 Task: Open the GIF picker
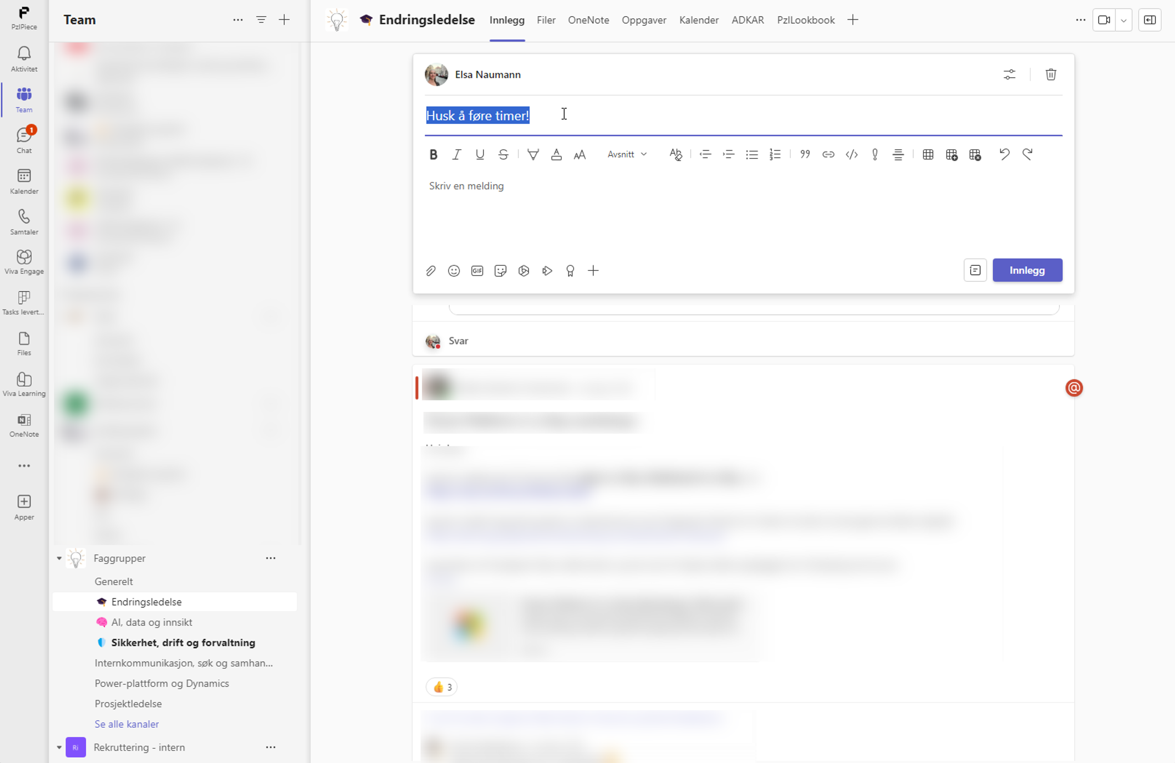coord(477,270)
